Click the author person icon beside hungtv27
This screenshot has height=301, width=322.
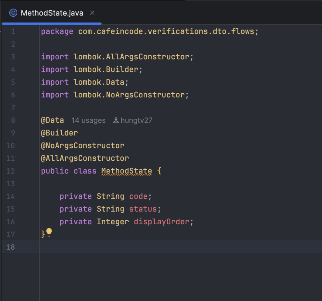pos(116,120)
